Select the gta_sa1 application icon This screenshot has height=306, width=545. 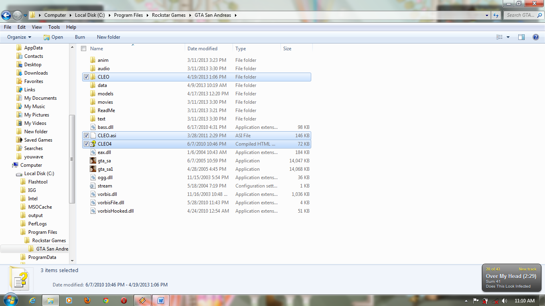[x=93, y=169]
